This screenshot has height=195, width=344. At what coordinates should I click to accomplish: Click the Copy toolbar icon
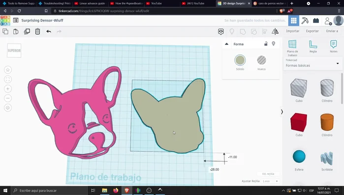point(5,31)
